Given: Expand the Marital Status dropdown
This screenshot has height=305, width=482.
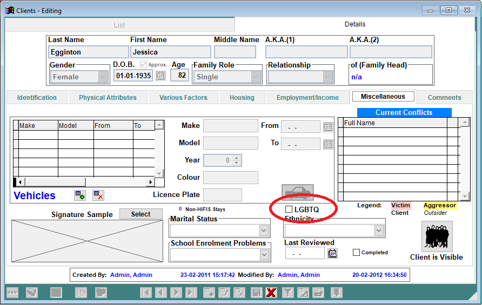Looking at the screenshot, I should point(264,231).
